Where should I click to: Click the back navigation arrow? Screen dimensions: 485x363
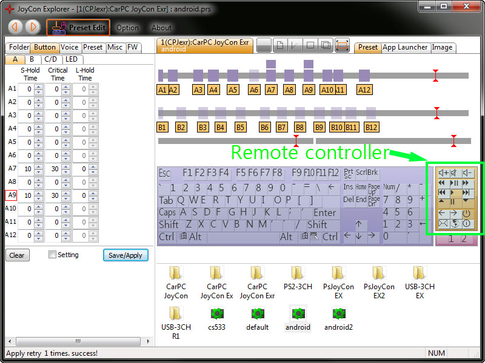[15, 27]
